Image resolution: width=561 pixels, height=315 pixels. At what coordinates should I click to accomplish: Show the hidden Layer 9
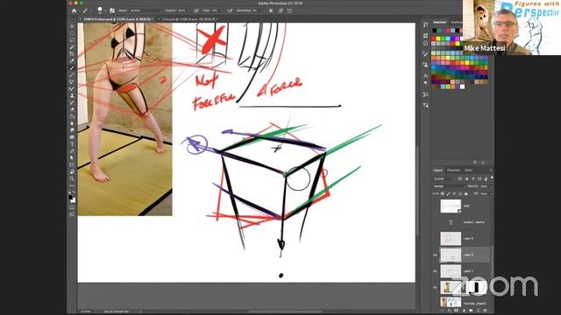(435, 239)
